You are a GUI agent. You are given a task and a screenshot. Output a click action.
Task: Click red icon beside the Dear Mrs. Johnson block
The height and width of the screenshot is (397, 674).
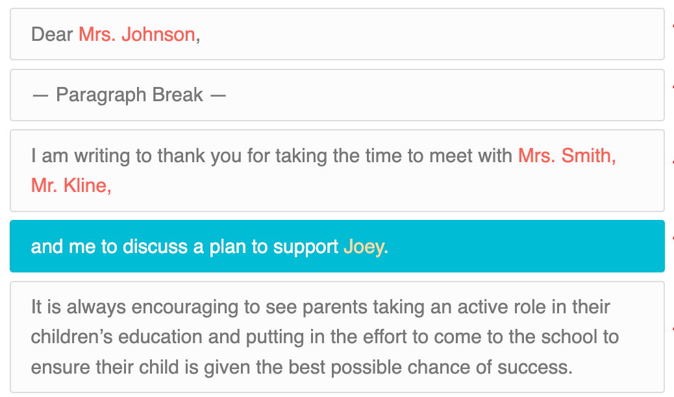(x=672, y=27)
